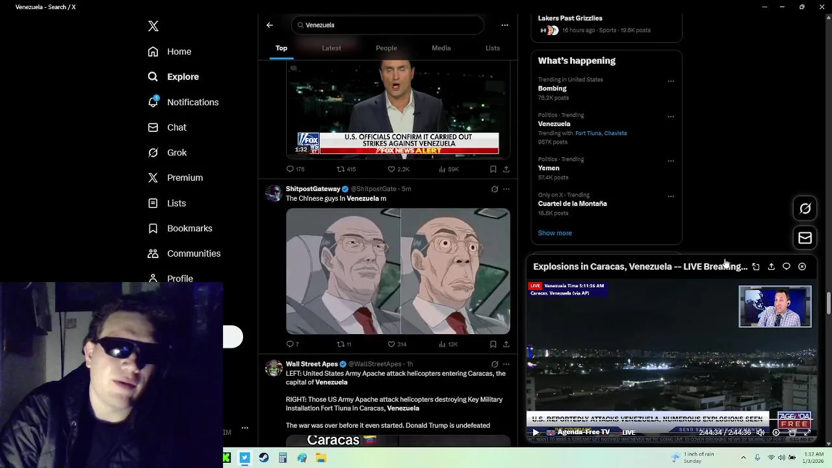Reply to the Fox News post (176)
This screenshot has width=832, height=468.
coord(296,169)
